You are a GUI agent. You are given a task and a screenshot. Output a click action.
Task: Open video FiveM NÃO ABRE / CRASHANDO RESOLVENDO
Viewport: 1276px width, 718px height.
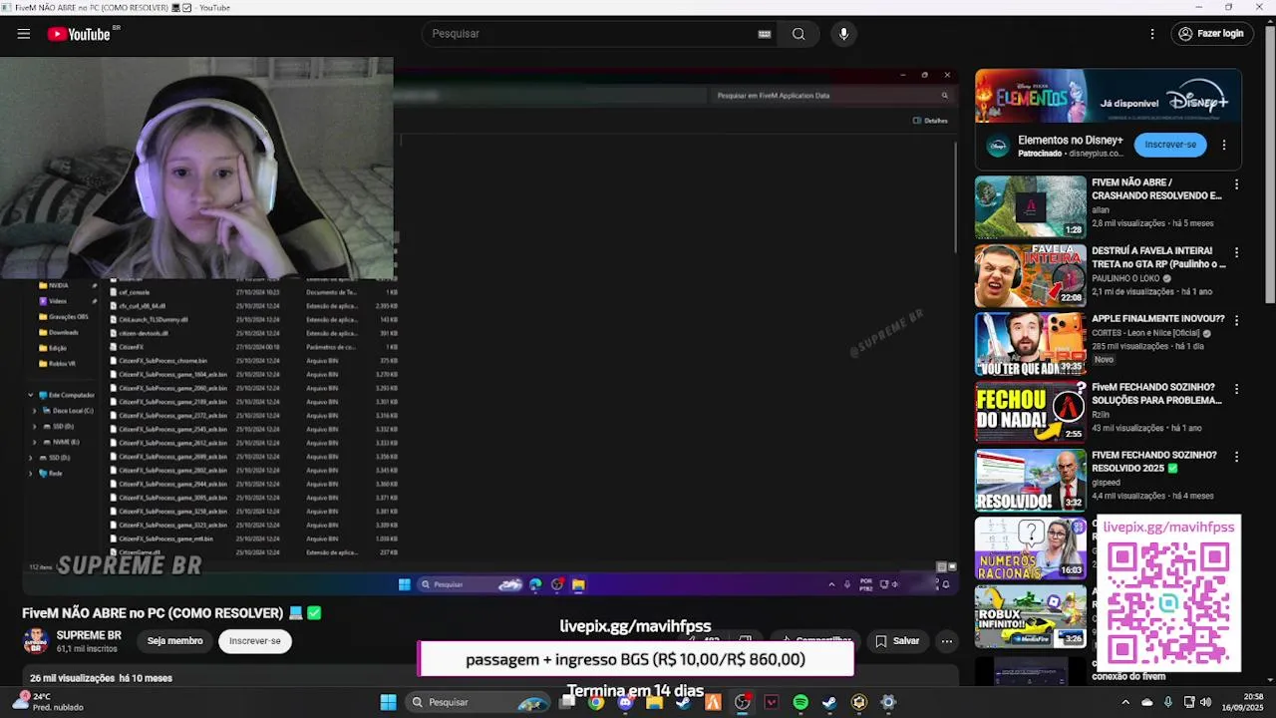pos(1156,189)
